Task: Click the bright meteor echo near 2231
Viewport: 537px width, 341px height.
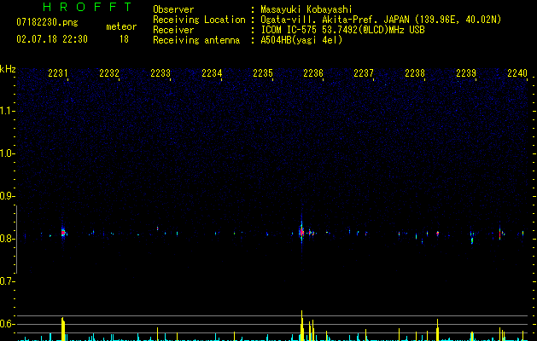Action: (x=63, y=233)
